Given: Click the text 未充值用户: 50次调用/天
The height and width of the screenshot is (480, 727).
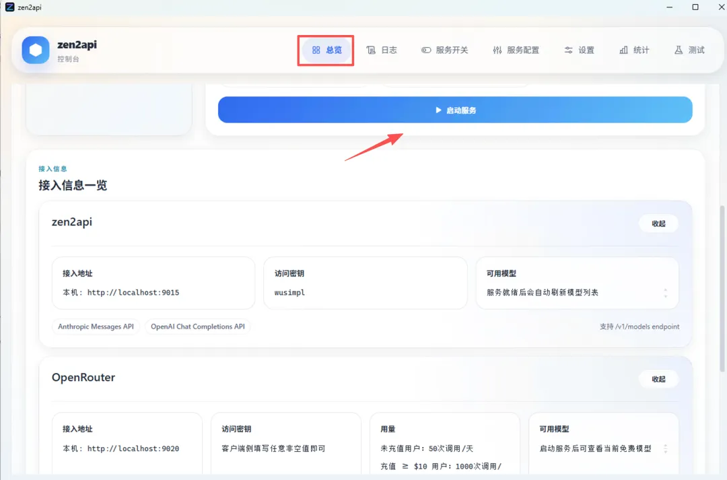Looking at the screenshot, I should (427, 448).
